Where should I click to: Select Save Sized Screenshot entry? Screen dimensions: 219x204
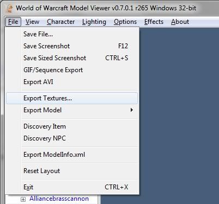click(72, 58)
